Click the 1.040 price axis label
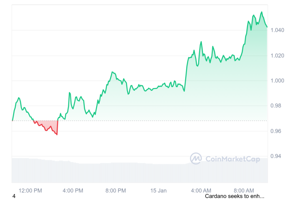Screen dimensions: 300x200 tap(277, 30)
